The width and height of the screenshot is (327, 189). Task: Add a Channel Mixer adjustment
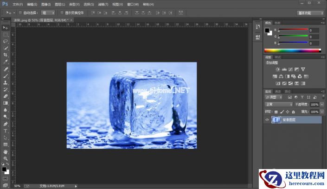pyautogui.click(x=300, y=76)
